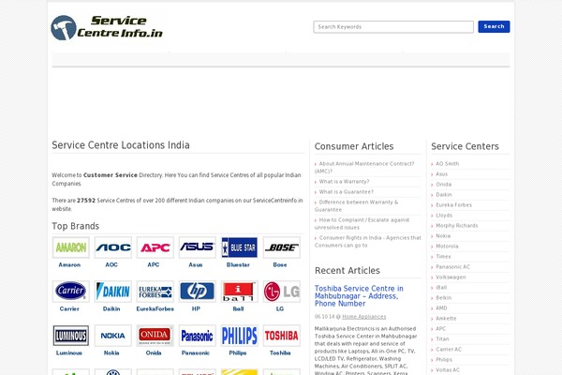Select the iBall brand logo
Image resolution: width=562 pixels, height=375 pixels.
(x=240, y=292)
